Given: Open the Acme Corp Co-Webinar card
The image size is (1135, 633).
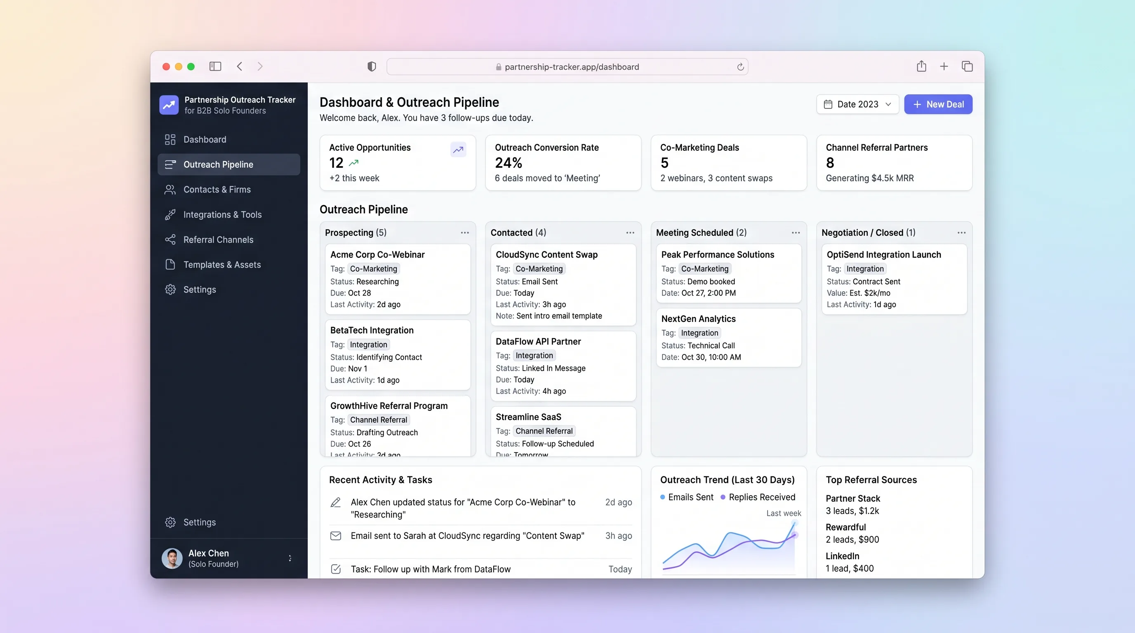Looking at the screenshot, I should point(398,279).
